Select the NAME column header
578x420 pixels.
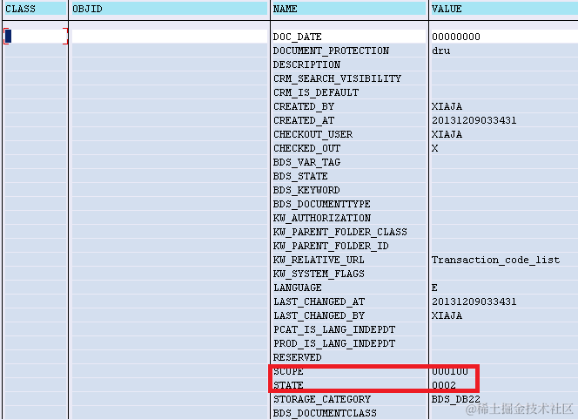[349, 9]
